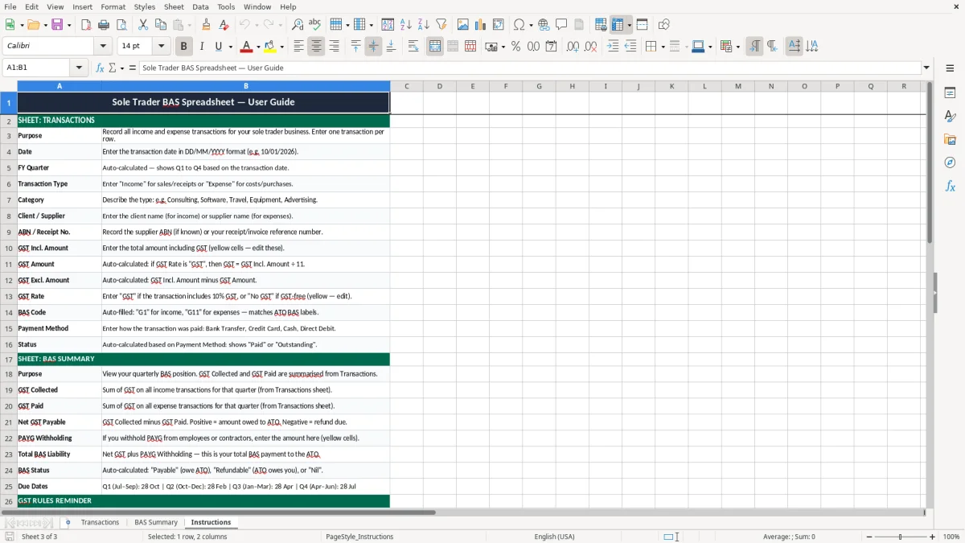The image size is (965, 543).
Task: Open the Data menu
Action: click(x=200, y=6)
